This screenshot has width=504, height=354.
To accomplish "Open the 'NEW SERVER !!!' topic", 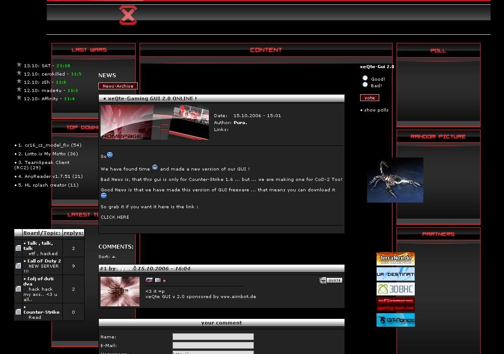I will 41,269.
